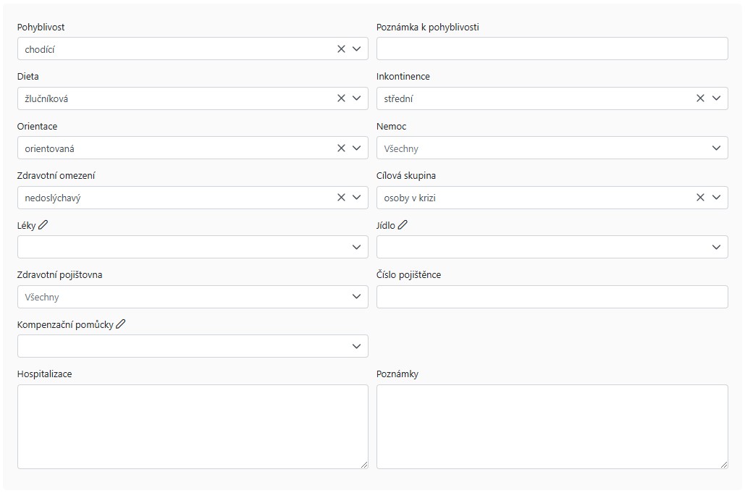Open the Kompenzační pomůcky dropdown
This screenshot has width=745, height=493.
pos(193,346)
